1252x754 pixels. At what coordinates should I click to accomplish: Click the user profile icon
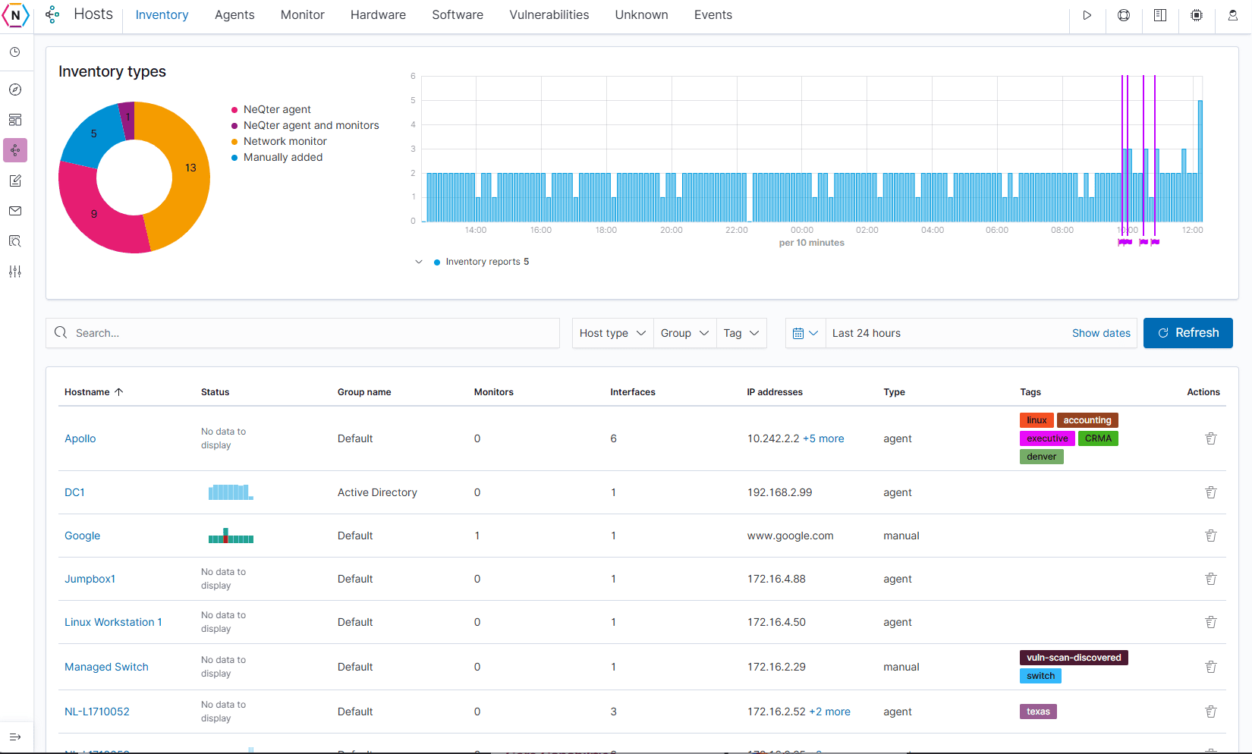(1233, 15)
